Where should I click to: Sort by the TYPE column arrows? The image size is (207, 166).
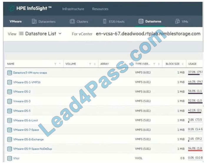(159, 64)
